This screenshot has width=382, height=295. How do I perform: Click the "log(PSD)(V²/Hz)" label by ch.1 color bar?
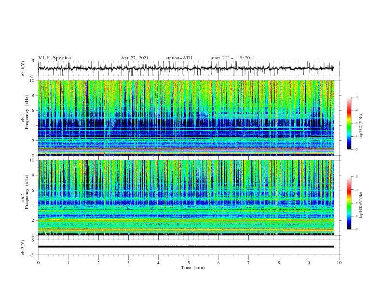pos(362,126)
